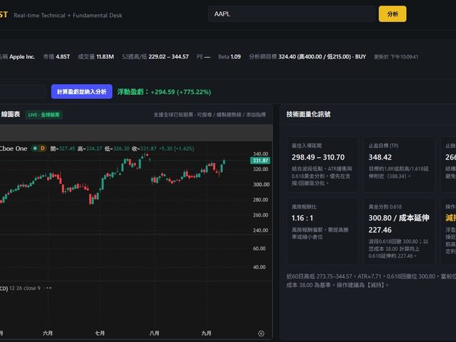The width and height of the screenshot is (456, 342).
Task: Click the green market status dot on chart
Action: coord(35,148)
